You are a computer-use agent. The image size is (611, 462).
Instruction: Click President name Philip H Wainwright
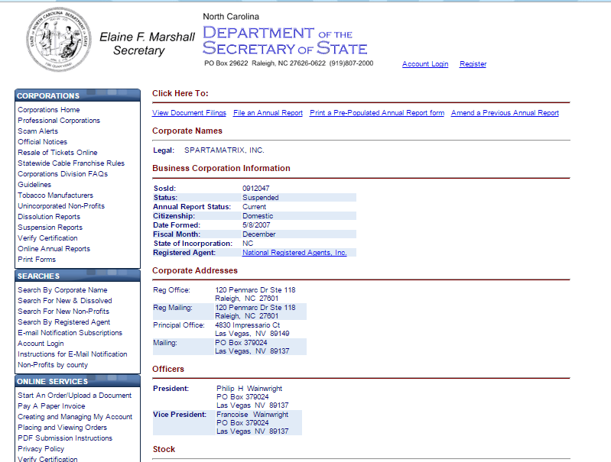point(249,389)
